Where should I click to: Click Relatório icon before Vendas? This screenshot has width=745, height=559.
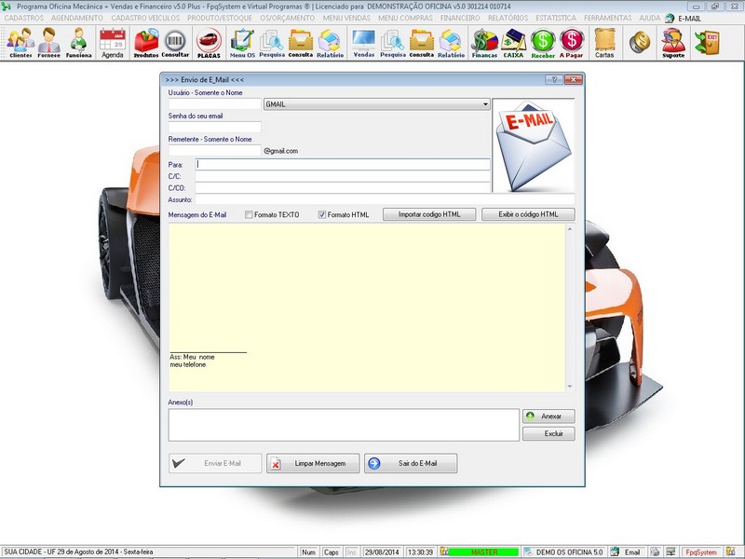click(331, 42)
